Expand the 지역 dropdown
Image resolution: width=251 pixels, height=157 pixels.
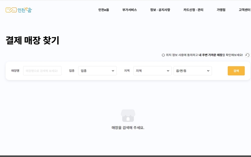click(152, 71)
